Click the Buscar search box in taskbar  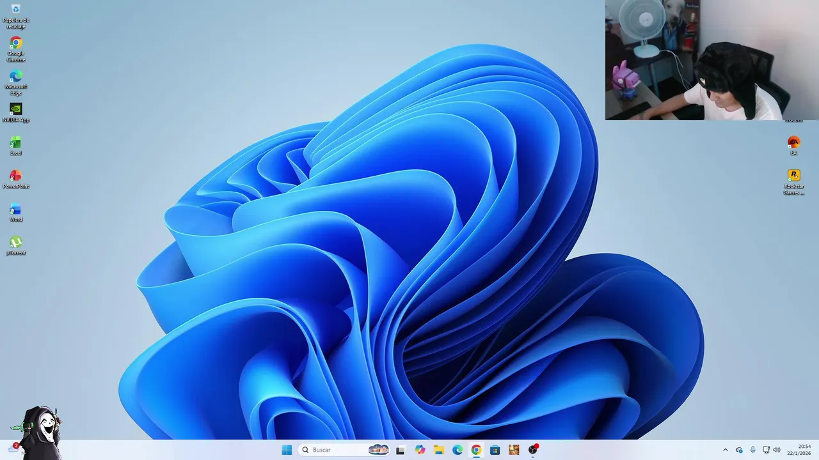(344, 450)
